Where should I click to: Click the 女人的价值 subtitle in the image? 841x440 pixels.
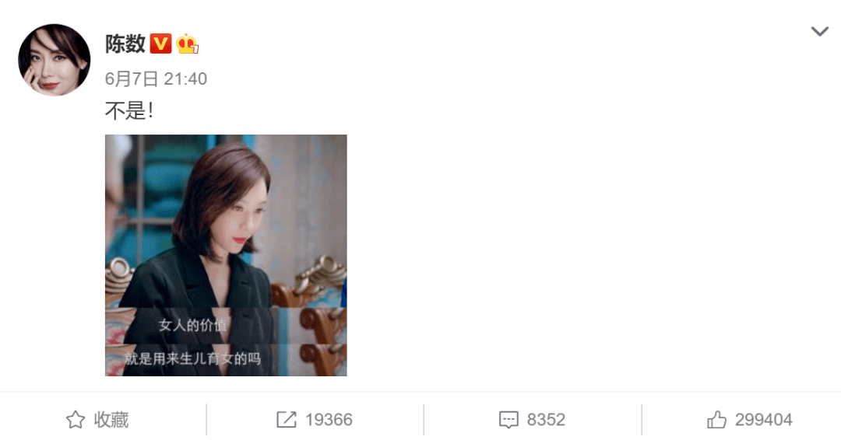point(193,325)
